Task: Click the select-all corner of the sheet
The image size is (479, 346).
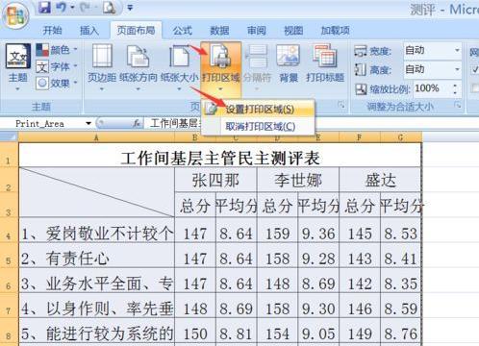Action: point(9,137)
